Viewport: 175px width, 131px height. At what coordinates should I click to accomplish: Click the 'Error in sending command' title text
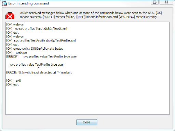(x=28, y=3)
